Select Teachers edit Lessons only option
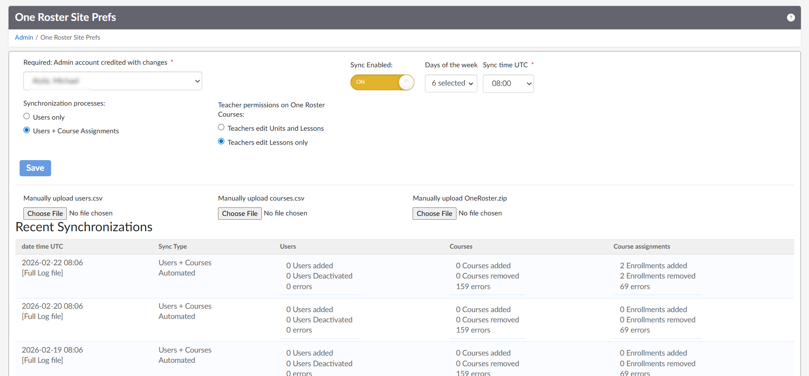The image size is (809, 376). click(221, 141)
